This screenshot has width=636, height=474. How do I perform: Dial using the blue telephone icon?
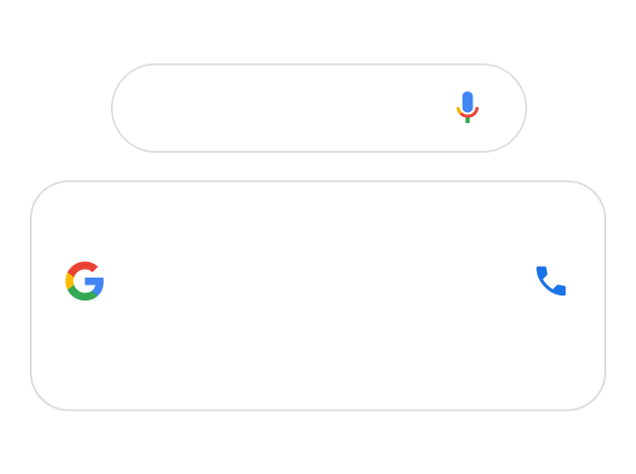click(x=551, y=281)
